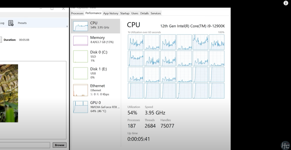Open the Details tab
Image resolution: width=291 pixels, height=150 pixels.
[144, 13]
